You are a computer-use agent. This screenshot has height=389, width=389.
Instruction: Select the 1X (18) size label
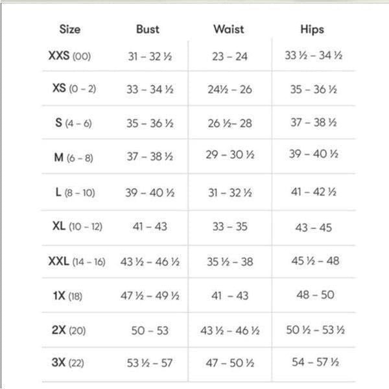(x=67, y=296)
